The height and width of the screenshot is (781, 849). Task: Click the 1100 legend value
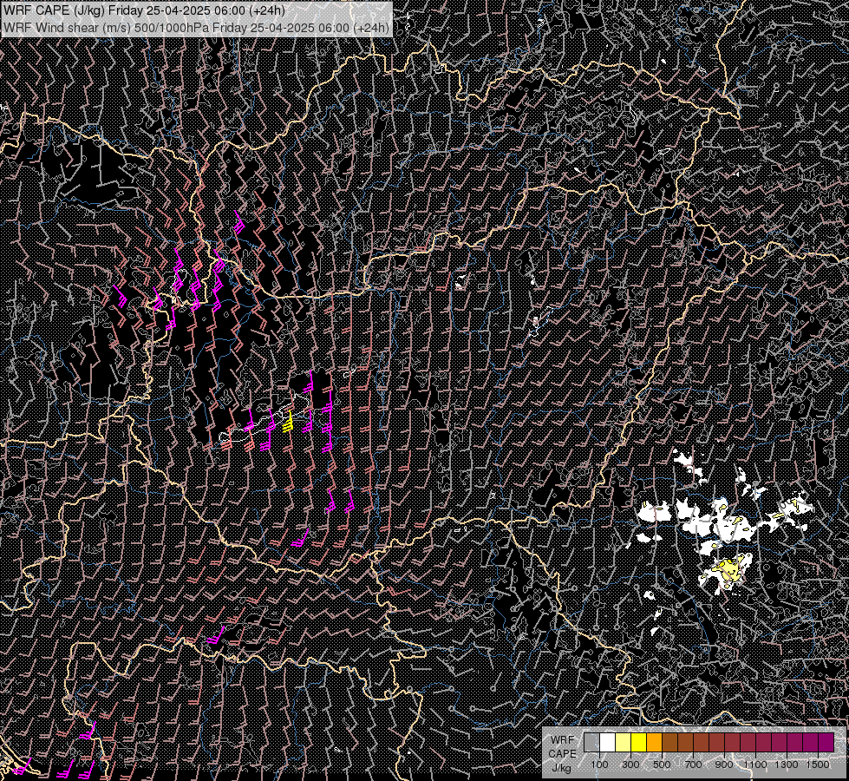(x=755, y=765)
